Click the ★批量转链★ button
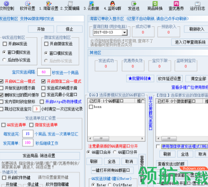Screen dimensions: 208x187 tap(140, 79)
